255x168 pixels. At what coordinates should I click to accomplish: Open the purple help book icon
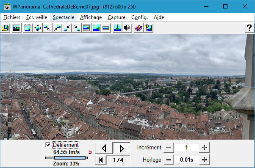[139, 28]
